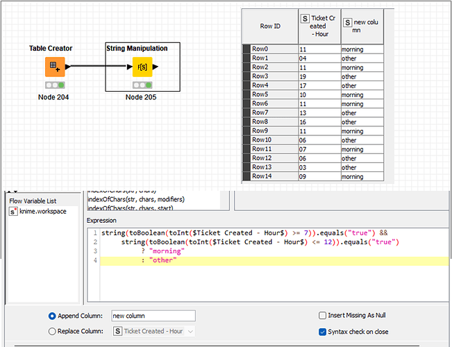The height and width of the screenshot is (347, 452).
Task: Select the Append Column radio button
Action: click(52, 316)
